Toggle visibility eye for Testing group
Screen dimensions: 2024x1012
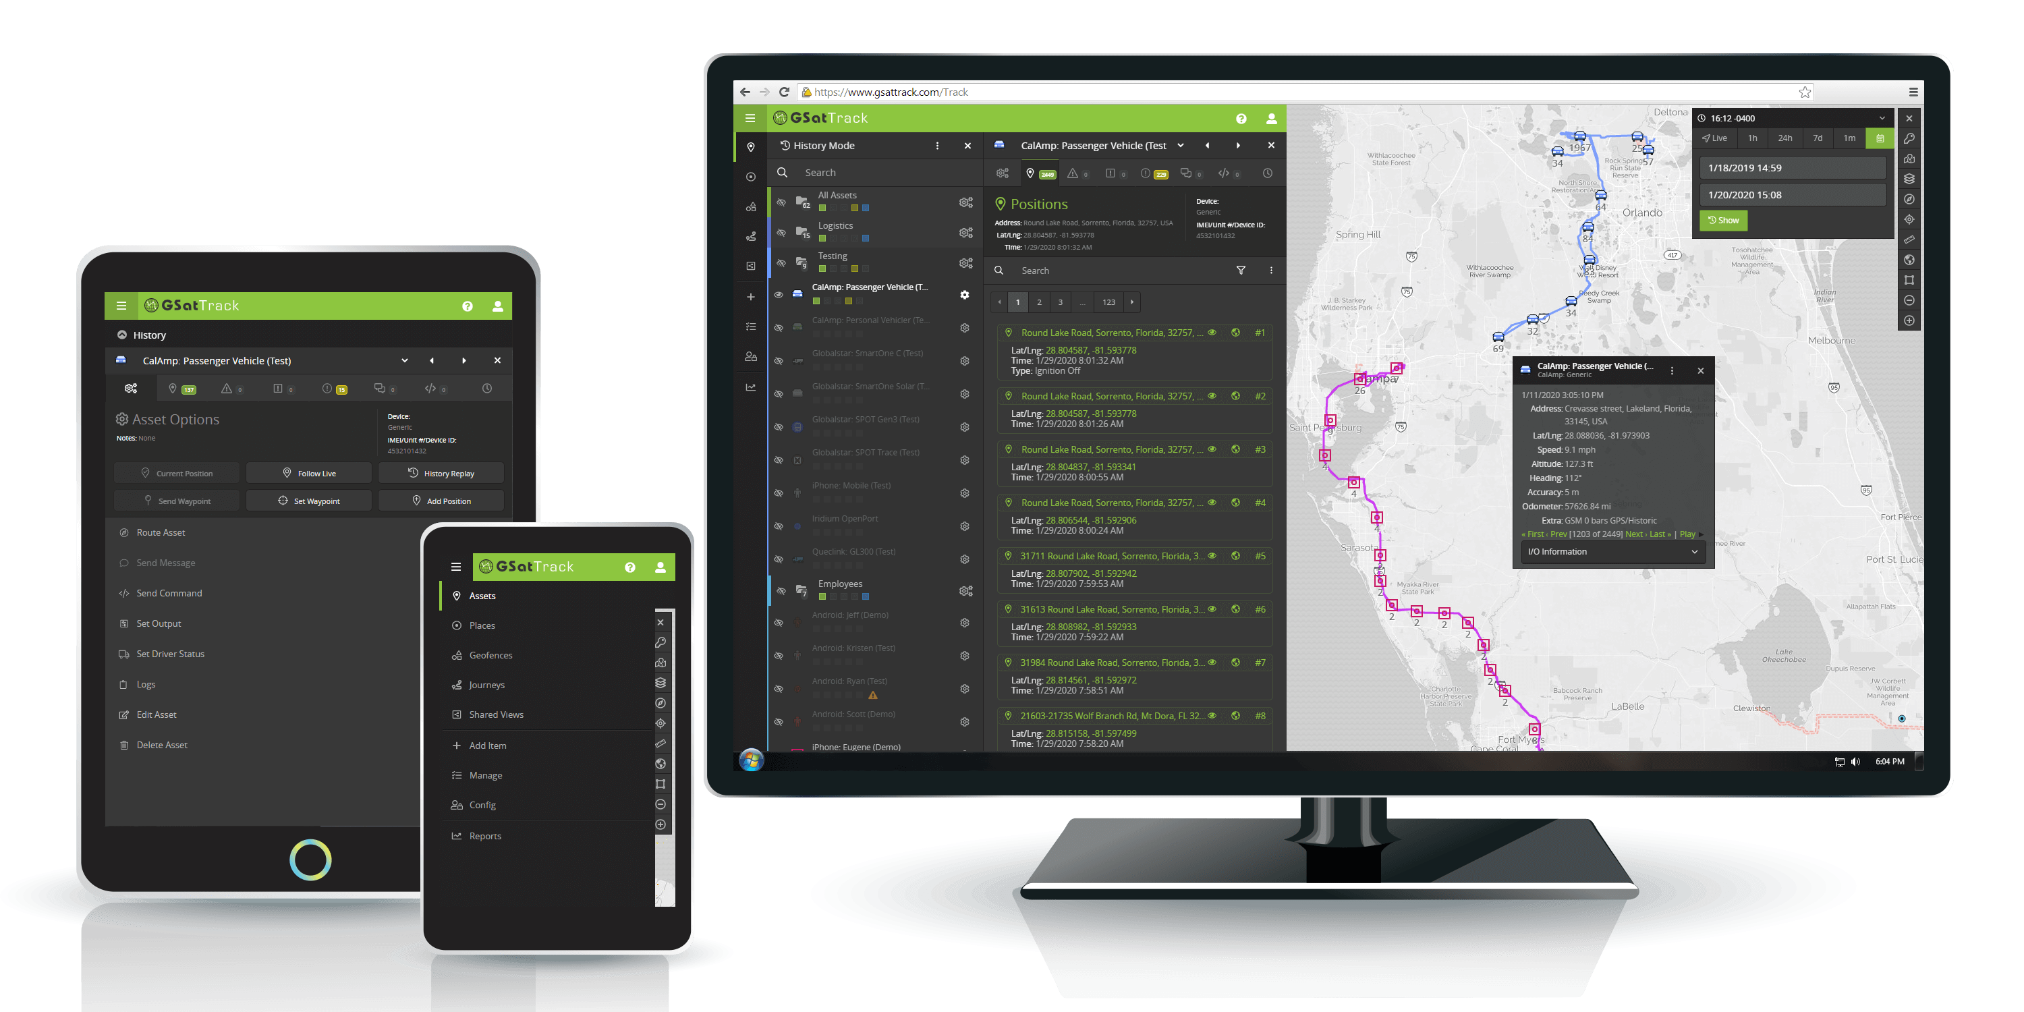pyautogui.click(x=781, y=263)
